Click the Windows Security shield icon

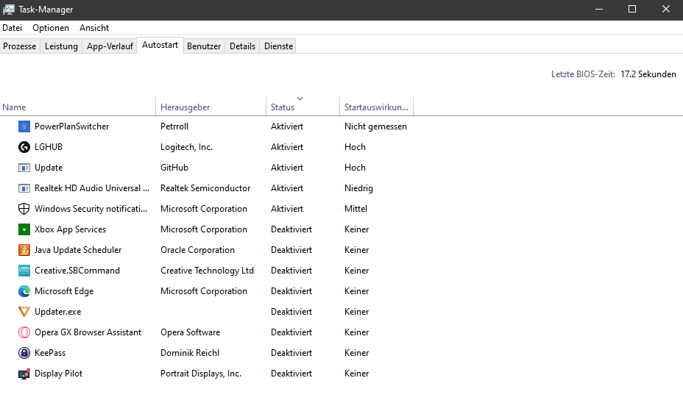point(24,209)
